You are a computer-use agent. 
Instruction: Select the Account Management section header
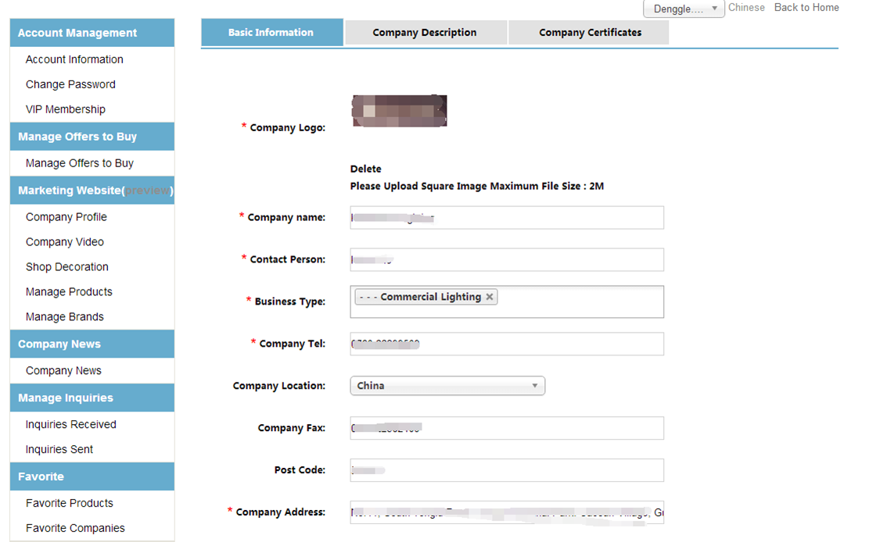pyautogui.click(x=92, y=33)
